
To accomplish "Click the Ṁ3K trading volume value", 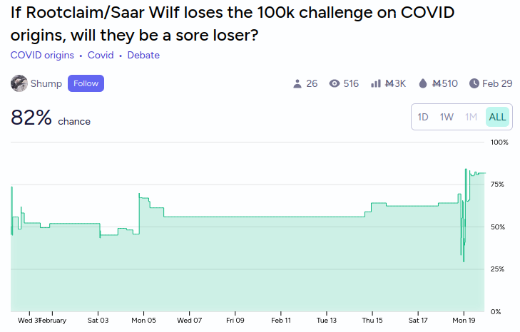I will [x=395, y=83].
